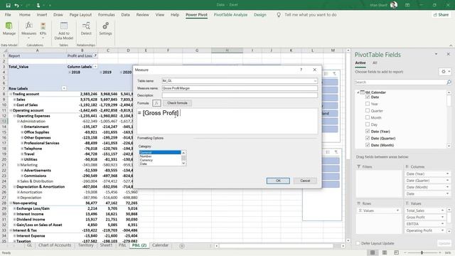Switch to the All tab in PivotTable Fields
Screen dimensions: 455x256
click(375, 63)
